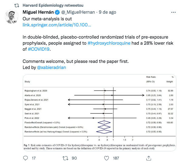Open the three-dot more options menu
Screen dimensions: 180x165
(x=173, y=12)
